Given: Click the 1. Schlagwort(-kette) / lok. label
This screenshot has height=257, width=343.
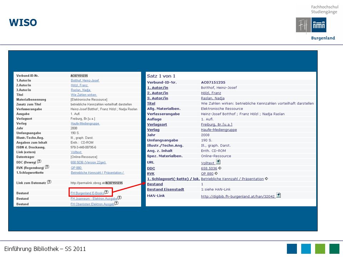Looking at the screenshot, I should [174, 179].
